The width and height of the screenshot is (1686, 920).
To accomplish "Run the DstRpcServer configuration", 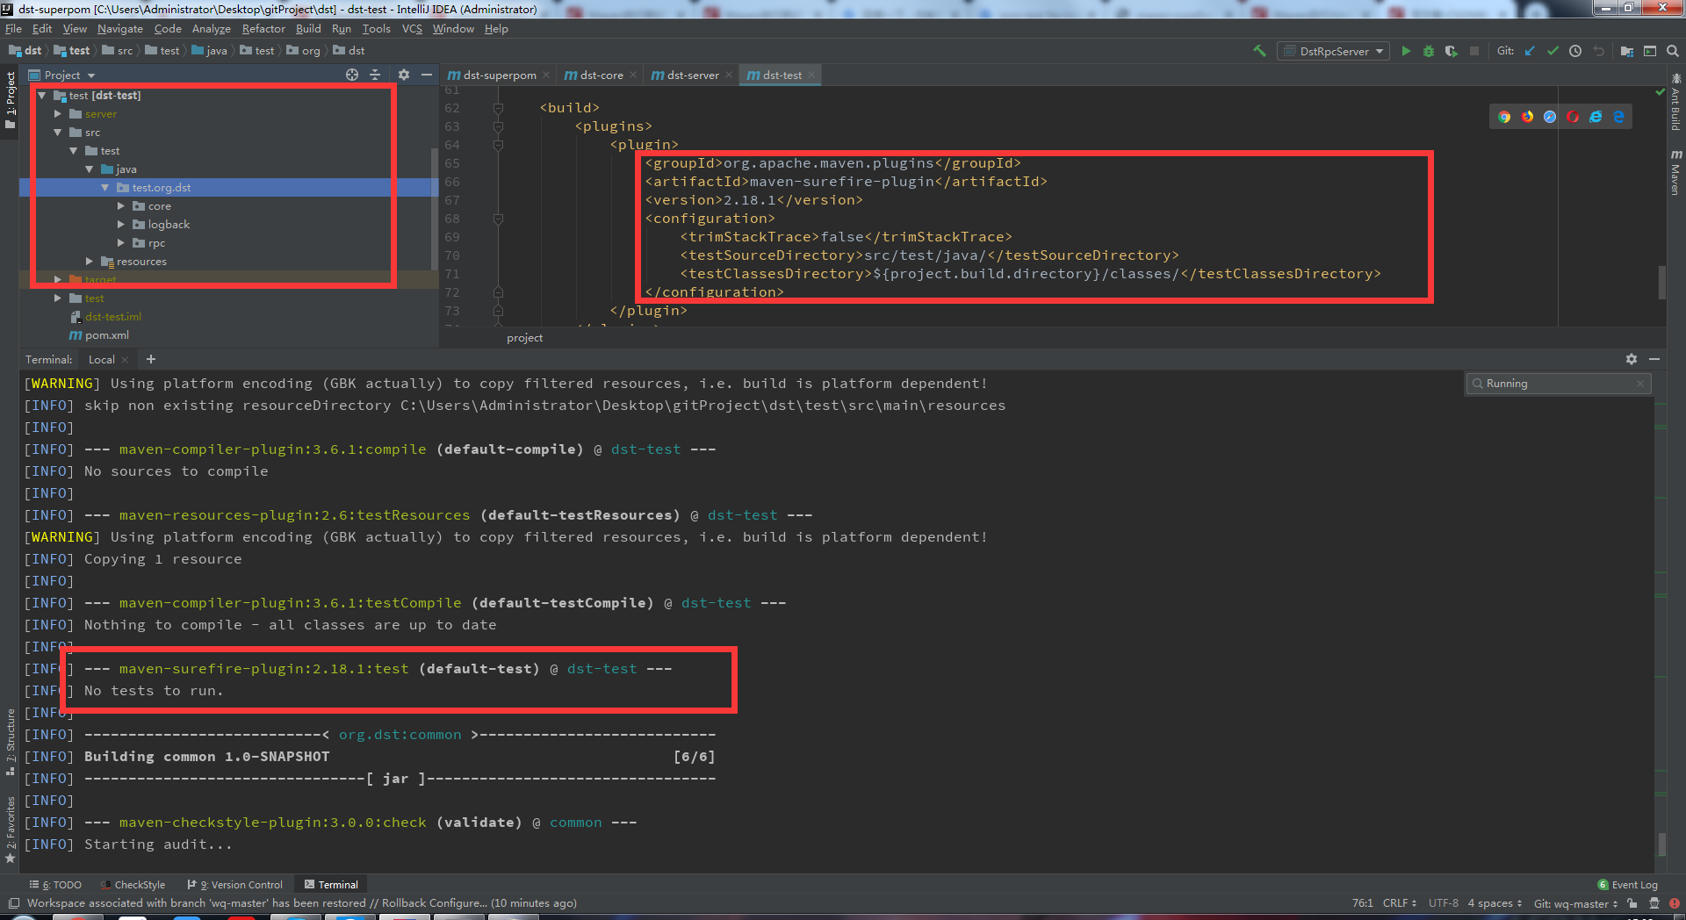I will click(x=1406, y=50).
